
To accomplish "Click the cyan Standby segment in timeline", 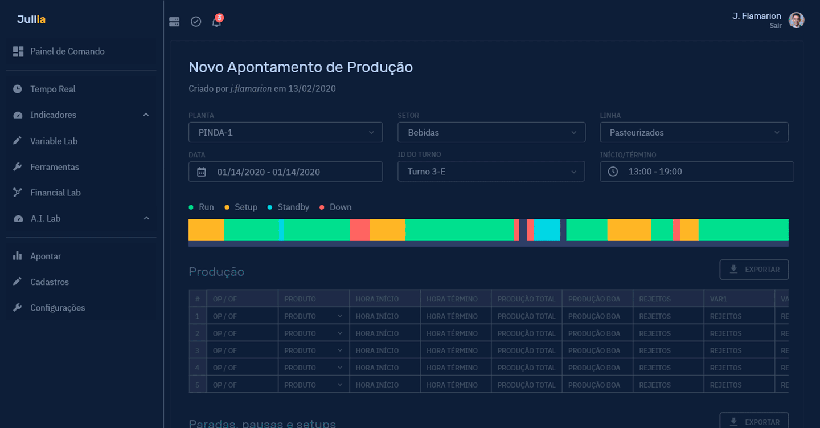I will (x=547, y=230).
